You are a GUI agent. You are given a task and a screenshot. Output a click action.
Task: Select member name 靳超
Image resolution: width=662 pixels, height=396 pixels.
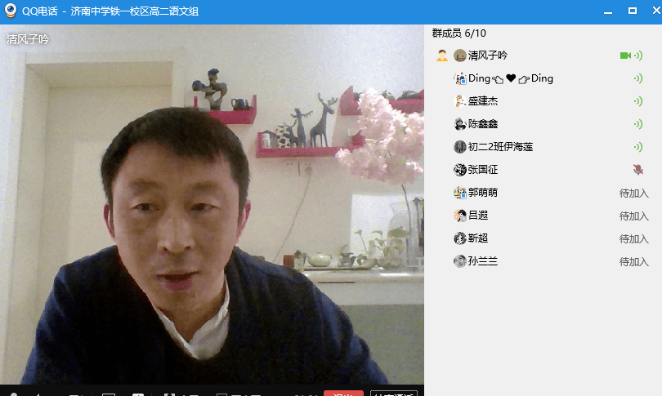click(x=478, y=238)
